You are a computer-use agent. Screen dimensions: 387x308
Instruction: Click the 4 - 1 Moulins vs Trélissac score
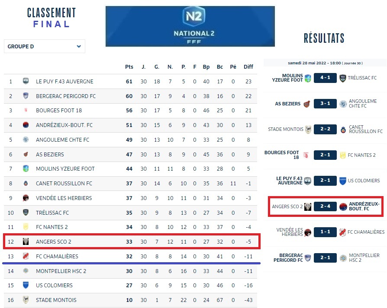coord(325,78)
